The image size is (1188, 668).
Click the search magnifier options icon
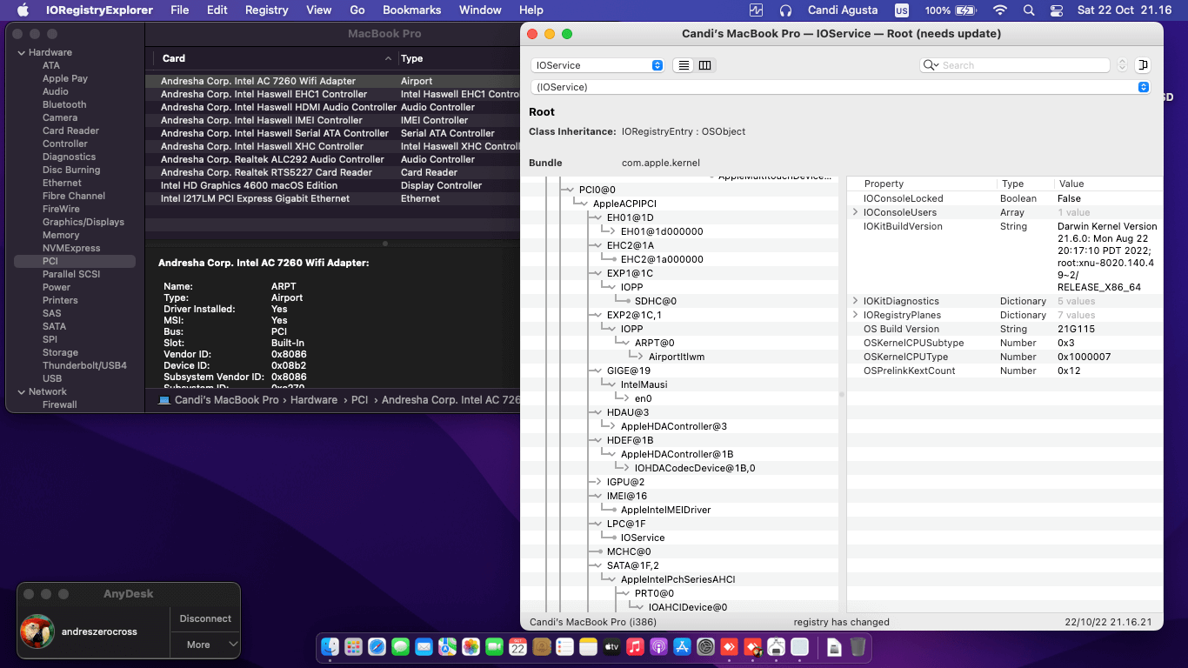click(931, 65)
